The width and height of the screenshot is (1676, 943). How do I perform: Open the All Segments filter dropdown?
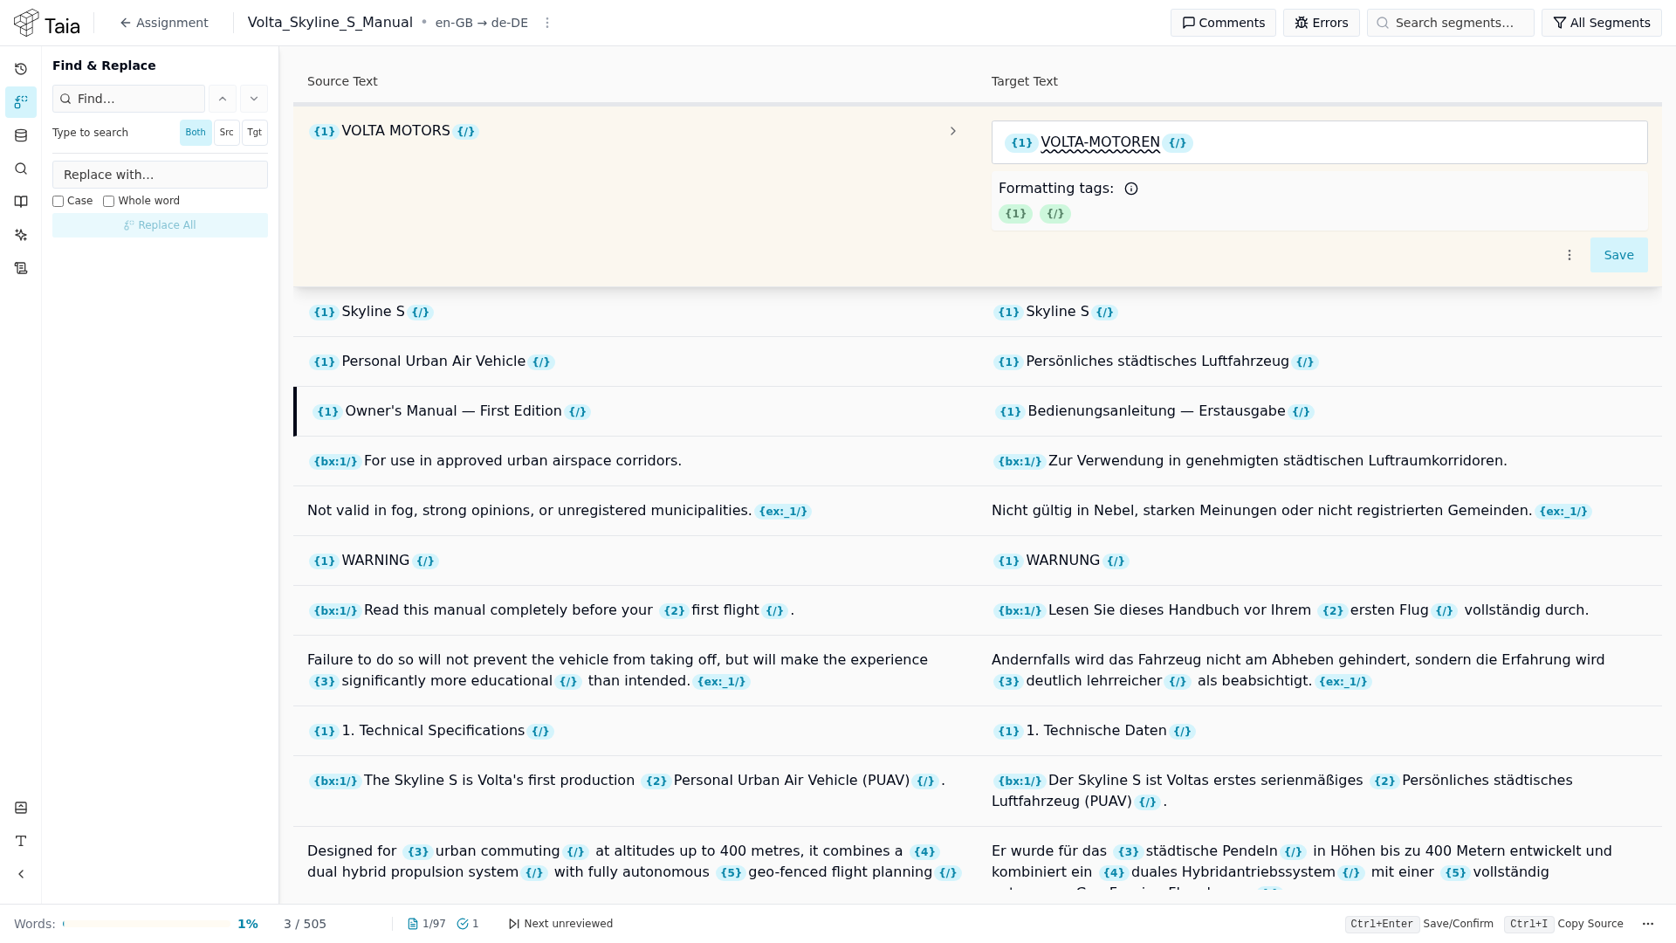[1602, 23]
